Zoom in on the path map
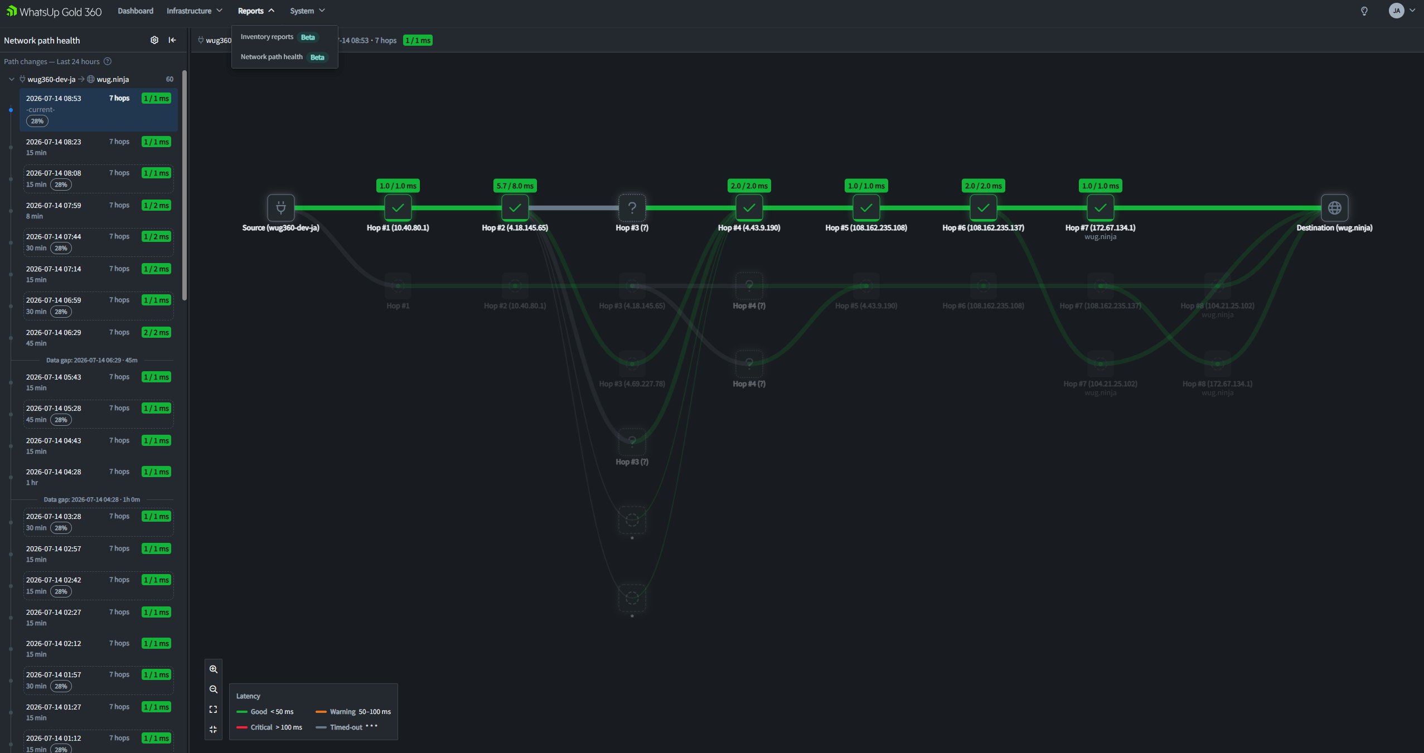Image resolution: width=1424 pixels, height=753 pixels. pos(213,669)
